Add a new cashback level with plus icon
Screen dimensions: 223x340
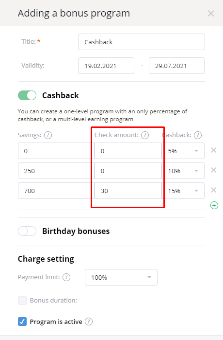click(x=214, y=205)
